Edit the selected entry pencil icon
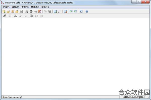Viewport: 151px width, 100px height. (60, 12)
